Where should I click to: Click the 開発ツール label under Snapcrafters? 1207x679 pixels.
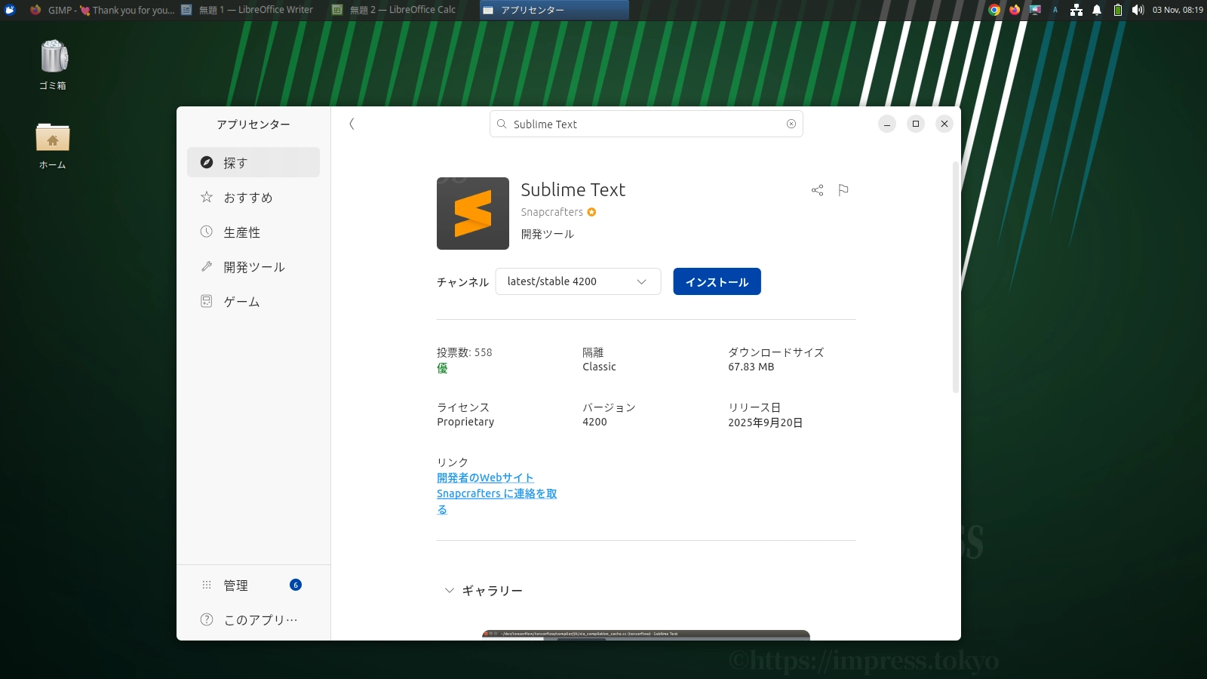click(547, 234)
